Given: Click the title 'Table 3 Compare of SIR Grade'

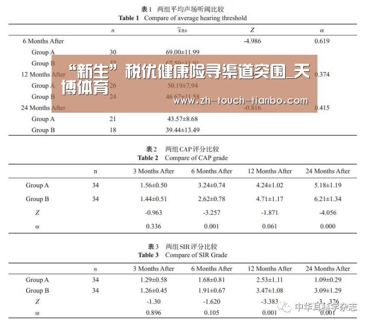Looking at the screenshot, I should tap(183, 255).
